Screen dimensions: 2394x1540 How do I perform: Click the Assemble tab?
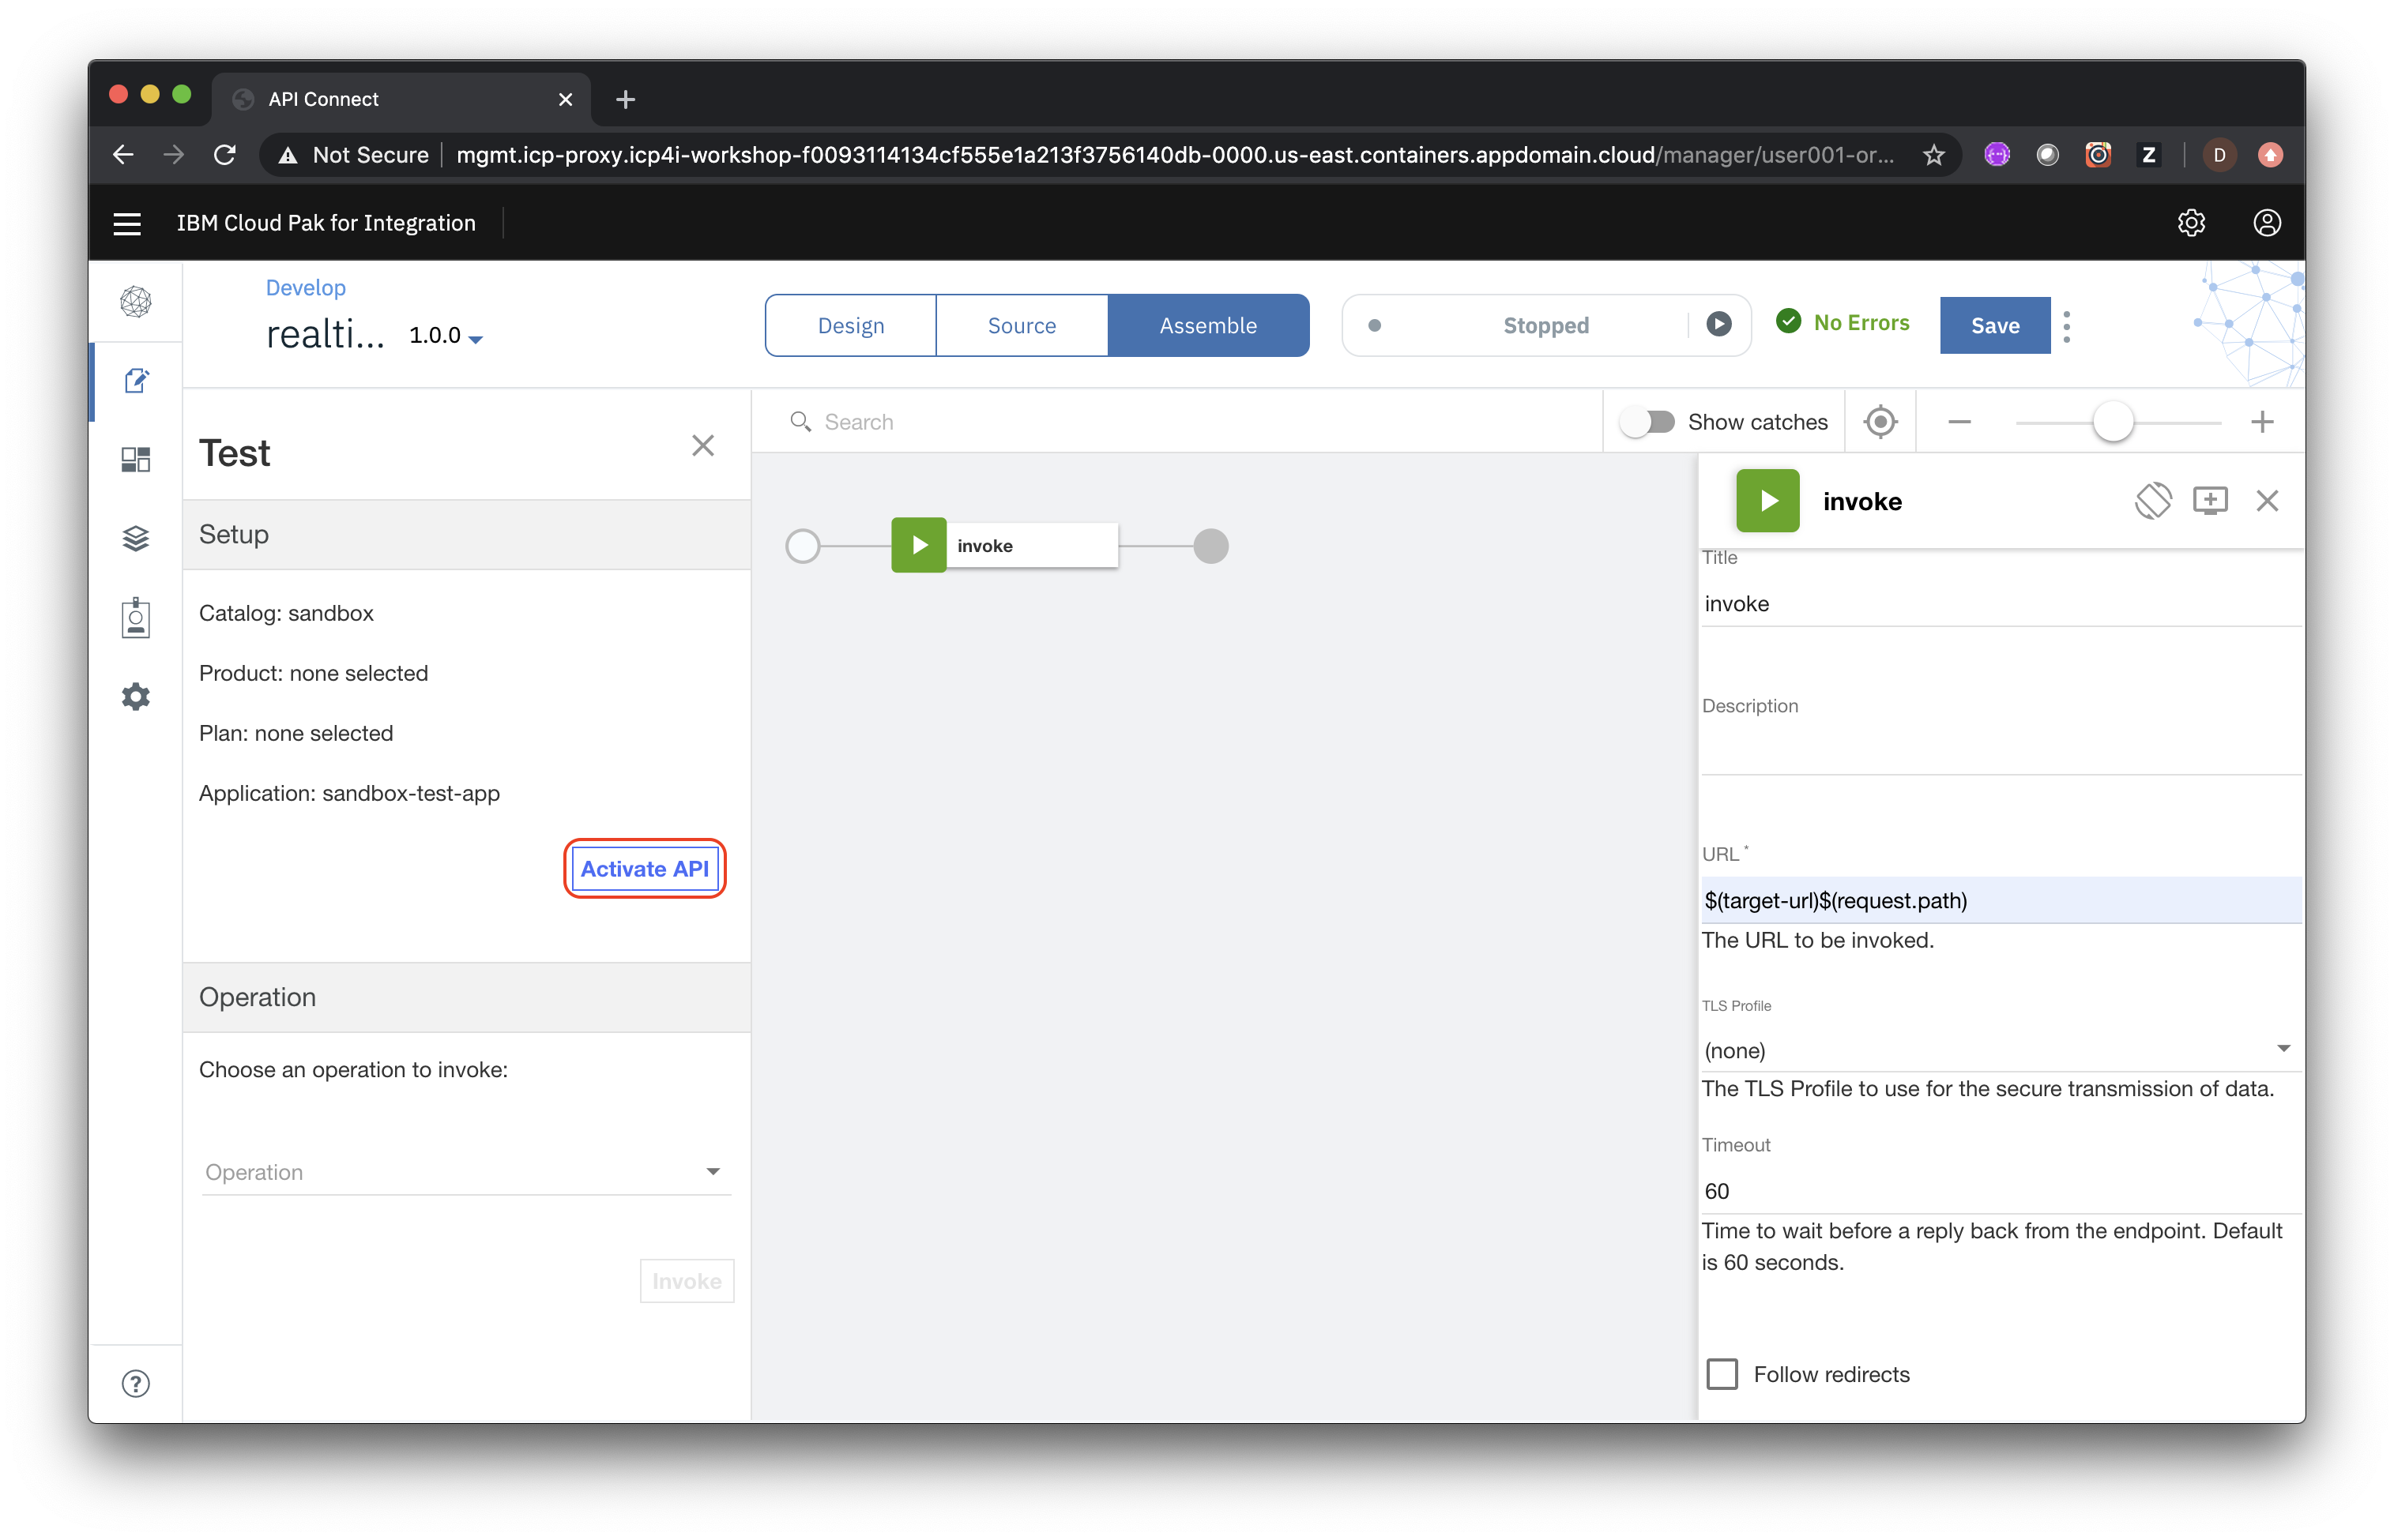pyautogui.click(x=1209, y=325)
